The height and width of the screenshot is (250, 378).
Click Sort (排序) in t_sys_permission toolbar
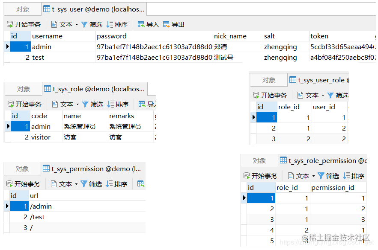click(117, 184)
